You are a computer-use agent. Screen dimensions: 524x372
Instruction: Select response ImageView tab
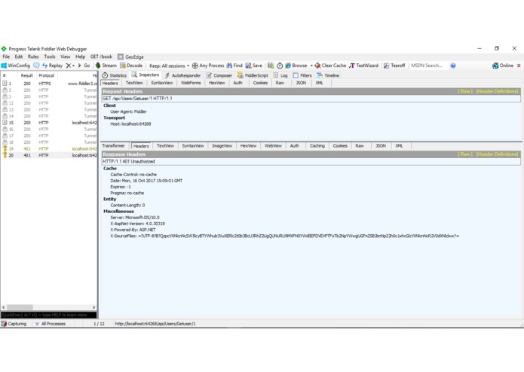pos(222,146)
